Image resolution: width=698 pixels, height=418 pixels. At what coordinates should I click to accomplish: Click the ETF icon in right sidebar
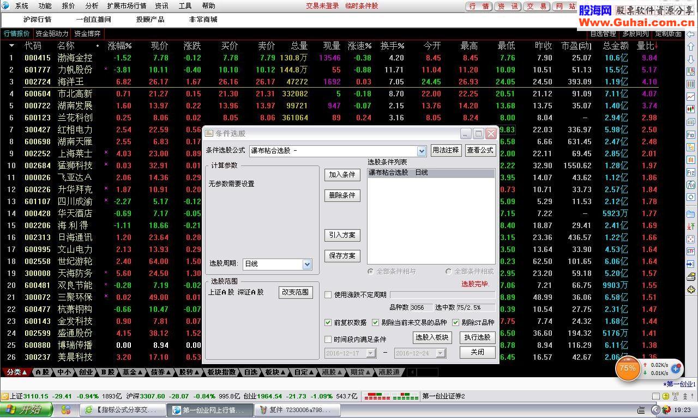coord(690,251)
